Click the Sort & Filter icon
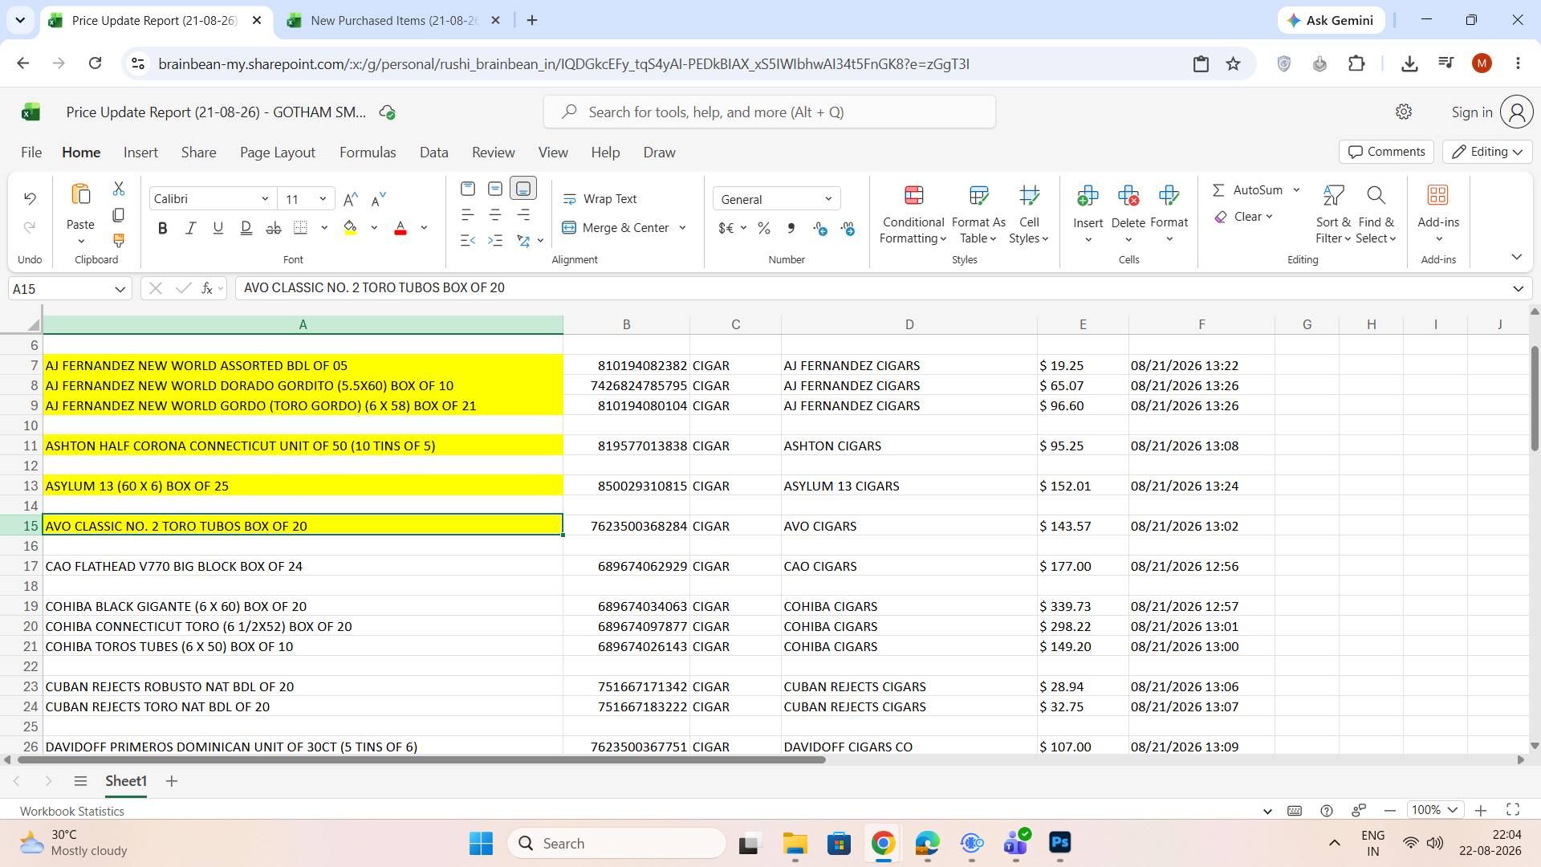Screen dimensions: 1541x867 pyautogui.click(x=1332, y=195)
